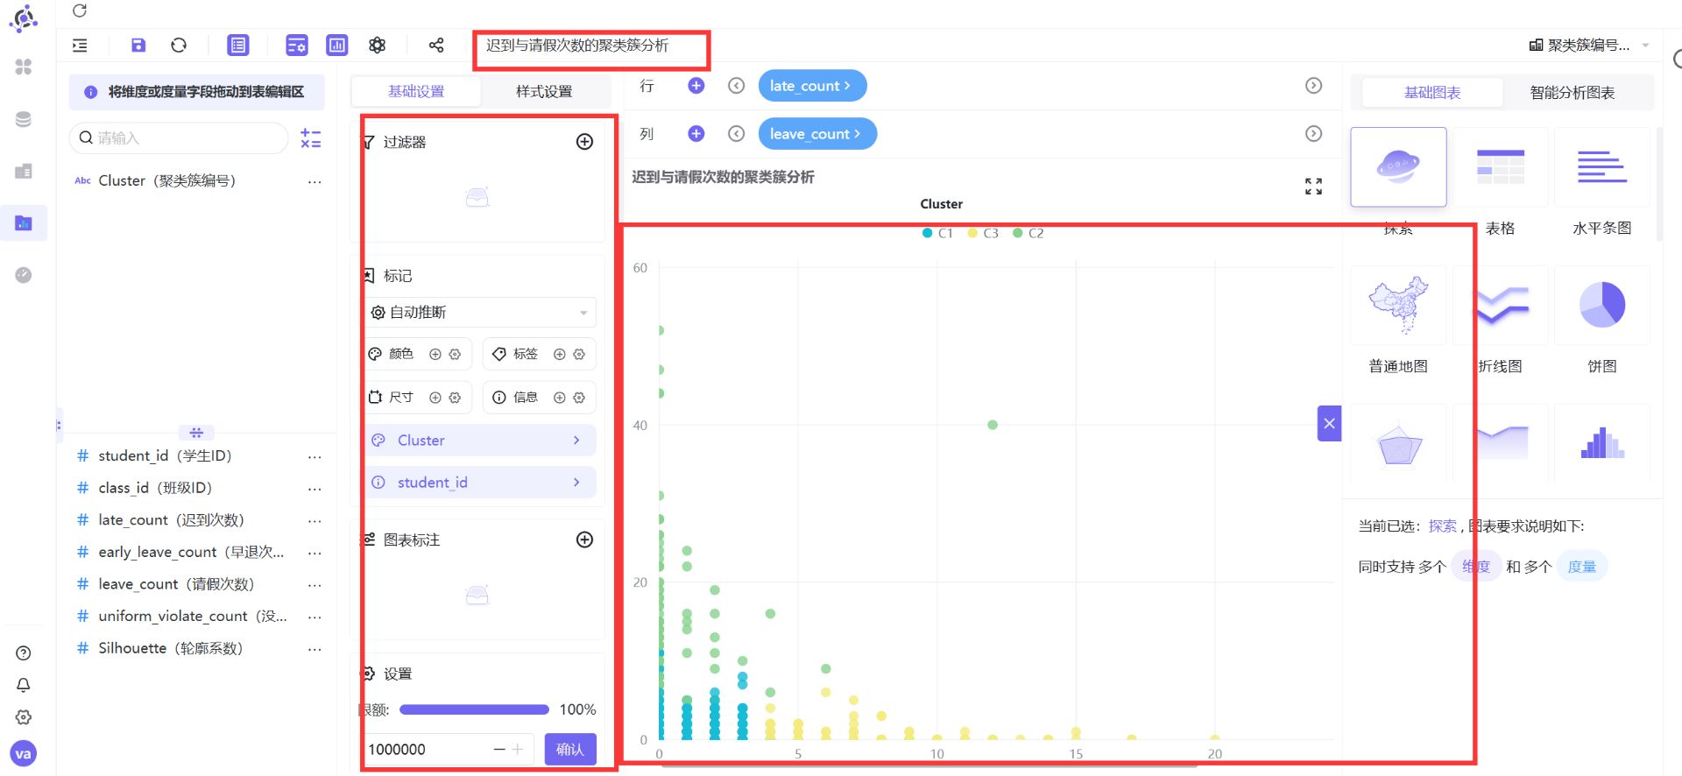Click the chart view icon in toolbar
This screenshot has height=776, width=1682.
tap(337, 45)
